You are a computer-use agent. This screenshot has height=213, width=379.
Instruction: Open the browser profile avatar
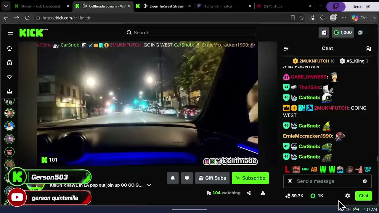333,18
